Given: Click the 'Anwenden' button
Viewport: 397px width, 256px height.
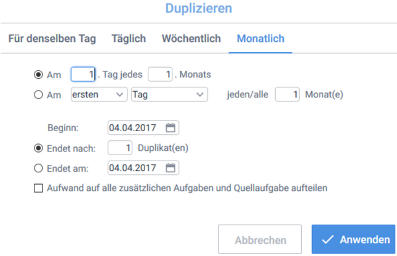Looking at the screenshot, I should 353,239.
